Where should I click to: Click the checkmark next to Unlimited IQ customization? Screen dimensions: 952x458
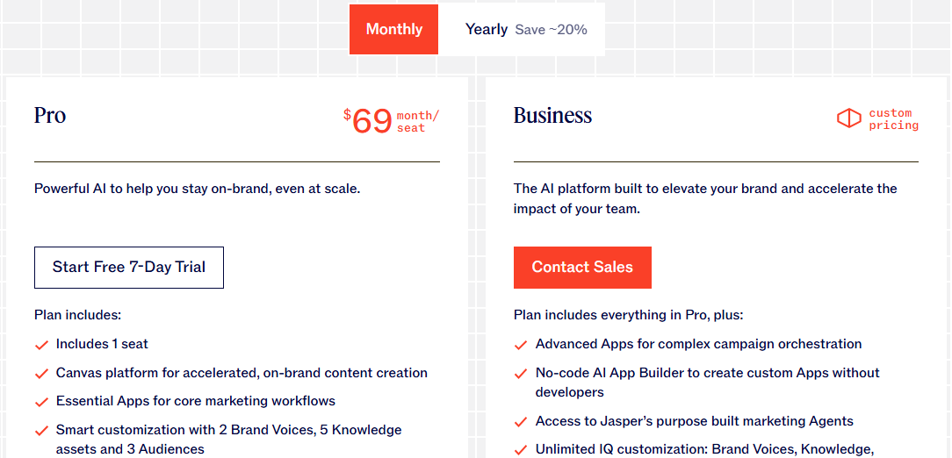(521, 450)
